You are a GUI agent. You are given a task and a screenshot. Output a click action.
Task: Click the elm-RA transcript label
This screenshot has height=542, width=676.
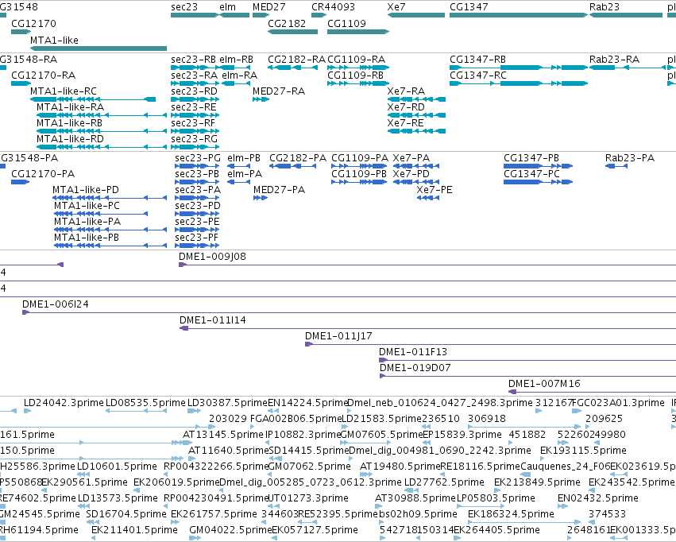point(239,75)
